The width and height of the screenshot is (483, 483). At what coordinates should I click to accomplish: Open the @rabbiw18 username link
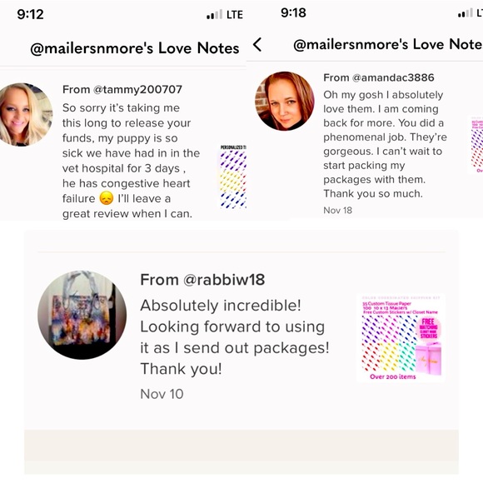pyautogui.click(x=224, y=280)
